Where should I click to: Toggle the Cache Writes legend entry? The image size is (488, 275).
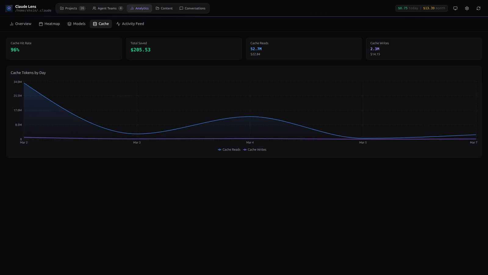(254, 149)
